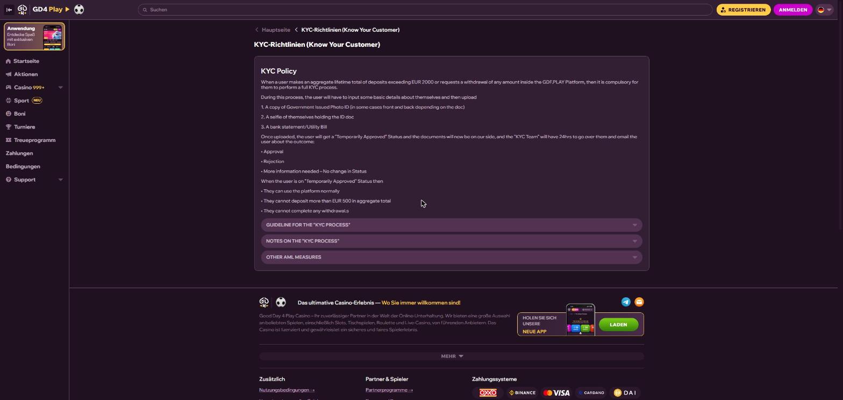This screenshot has width=843, height=400.
Task: Click the ball icon beside Sport
Action: [x=9, y=101]
